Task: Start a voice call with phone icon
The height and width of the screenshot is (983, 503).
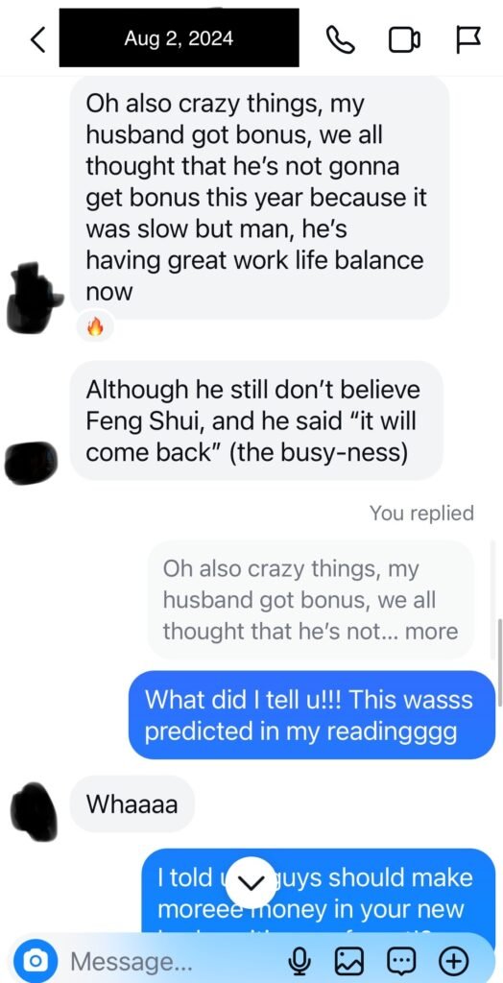Action: coord(341,40)
